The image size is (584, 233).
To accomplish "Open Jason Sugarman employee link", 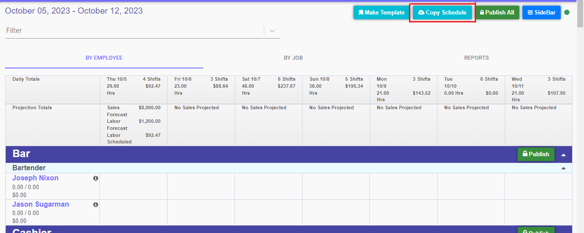I will [x=40, y=204].
